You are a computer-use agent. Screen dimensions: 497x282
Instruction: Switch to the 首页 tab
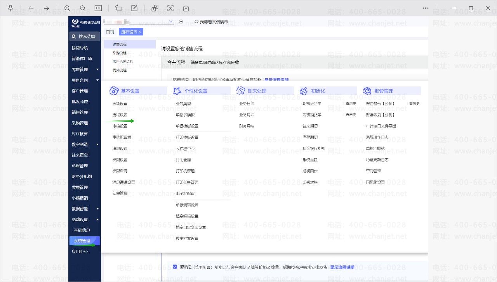point(110,32)
